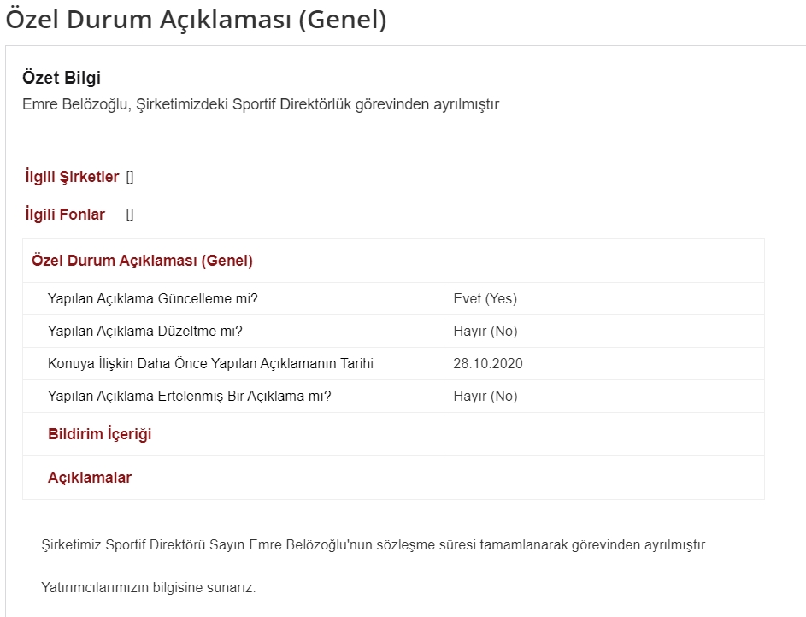Image resolution: width=806 pixels, height=617 pixels.
Task: Click 'Yatırımcılarımızın bilgisine sunarız.' closing line
Action: 149,587
